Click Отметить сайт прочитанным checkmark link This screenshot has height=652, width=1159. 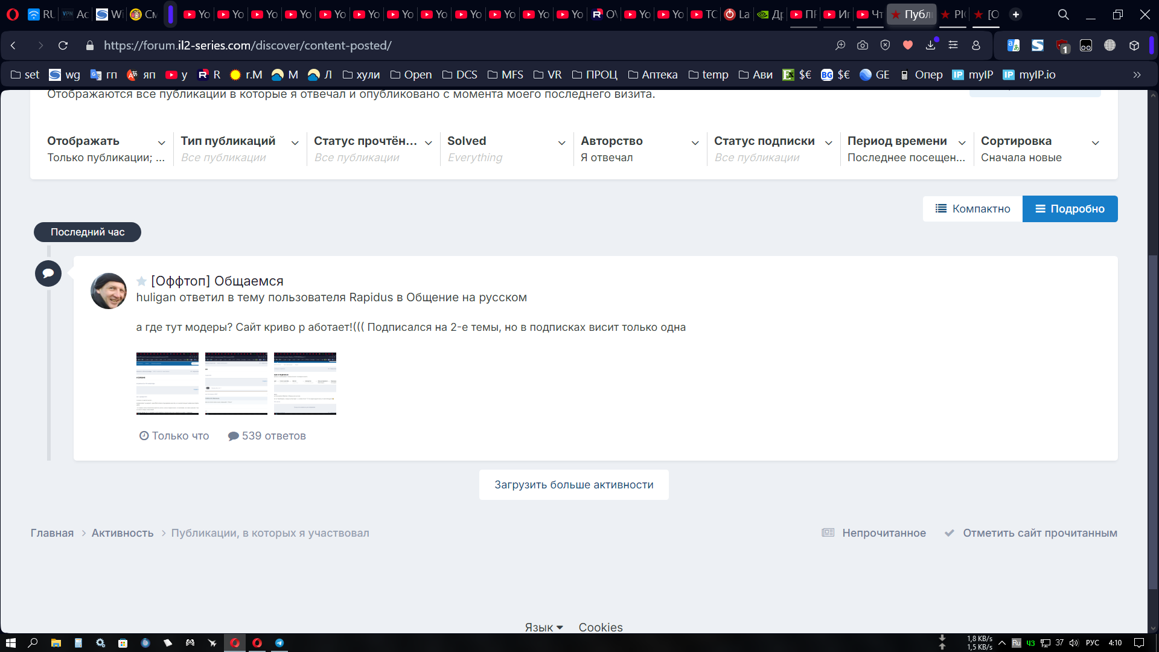point(1031,533)
